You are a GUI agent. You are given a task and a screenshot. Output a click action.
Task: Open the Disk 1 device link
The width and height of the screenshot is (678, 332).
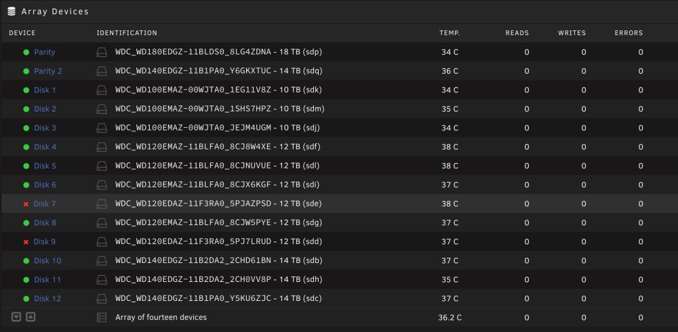tap(45, 90)
